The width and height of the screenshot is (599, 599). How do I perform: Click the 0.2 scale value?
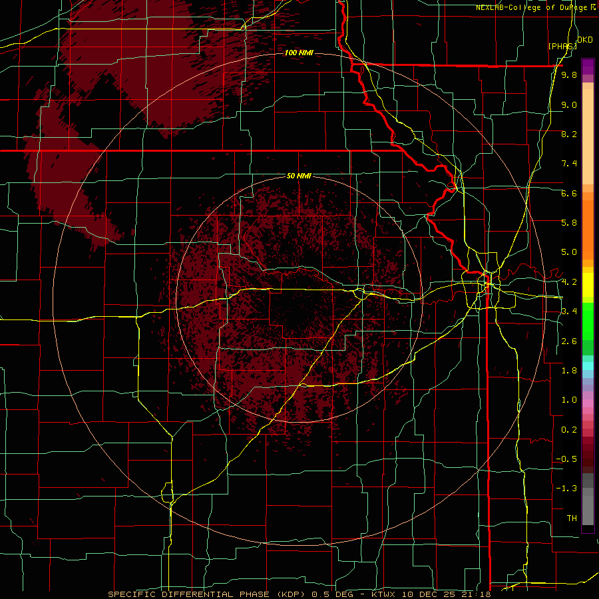569,430
